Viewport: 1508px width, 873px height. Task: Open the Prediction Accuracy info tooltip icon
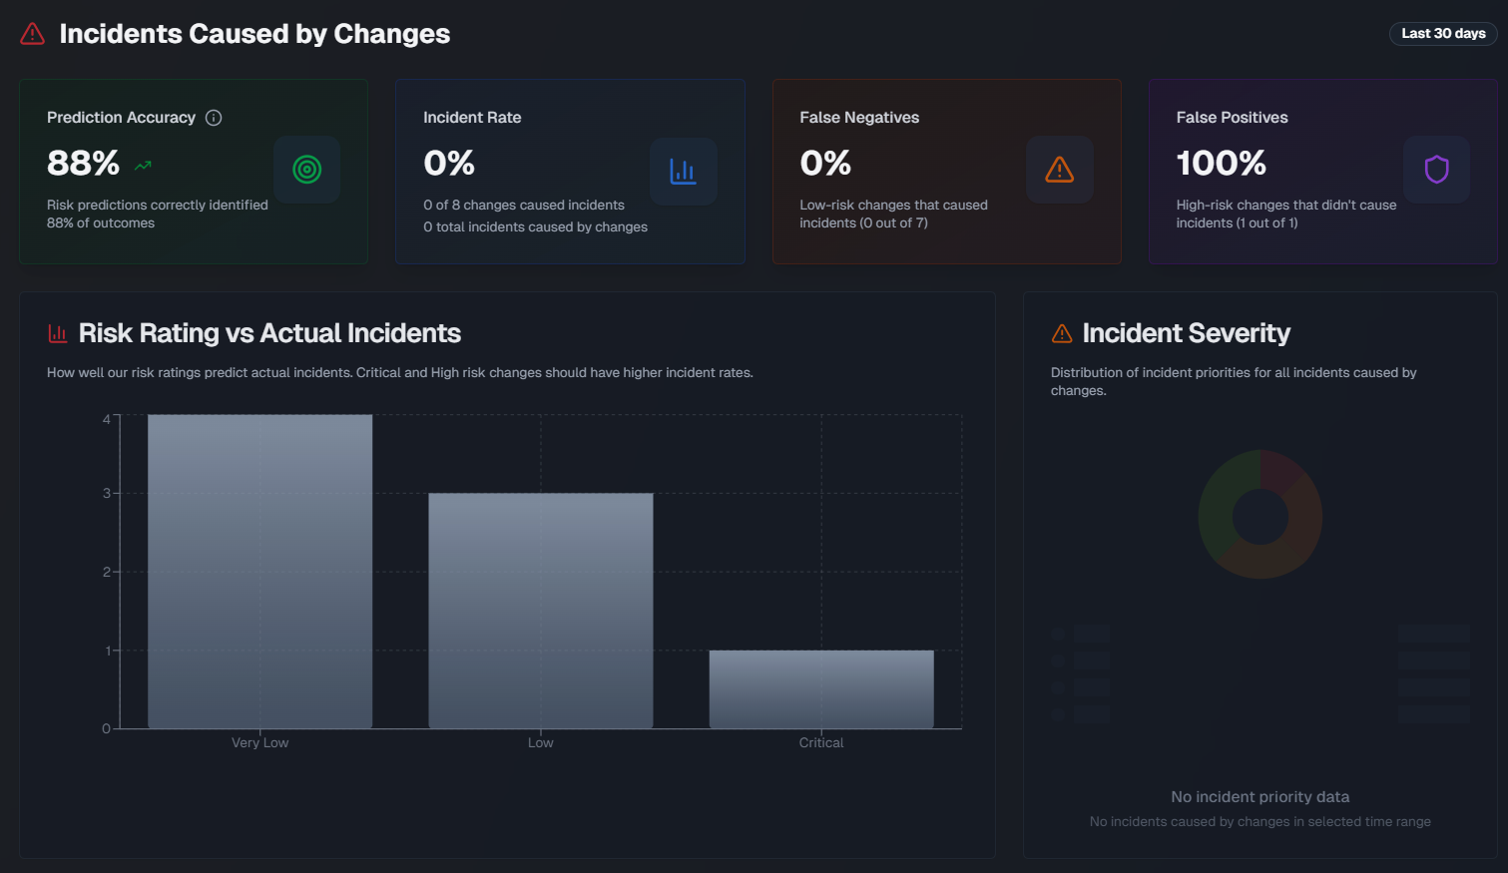pos(214,117)
